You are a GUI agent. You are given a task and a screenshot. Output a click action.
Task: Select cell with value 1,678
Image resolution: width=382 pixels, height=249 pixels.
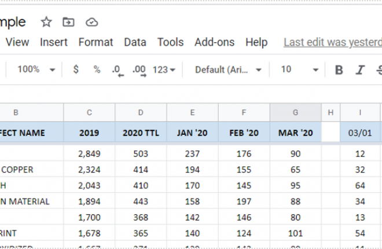[x=89, y=233]
